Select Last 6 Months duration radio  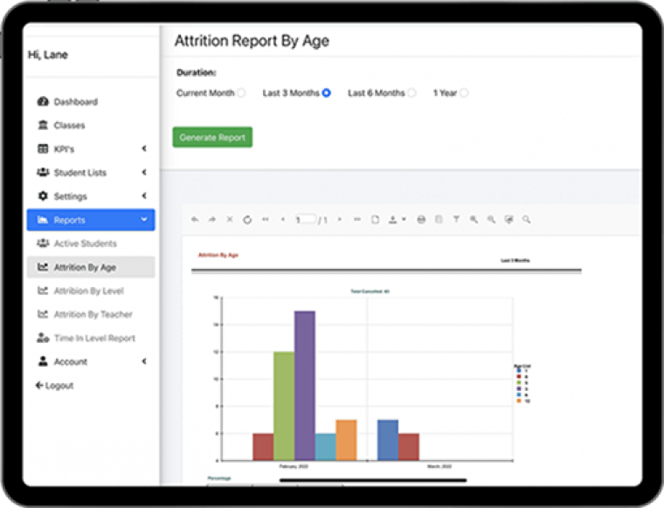tap(412, 93)
